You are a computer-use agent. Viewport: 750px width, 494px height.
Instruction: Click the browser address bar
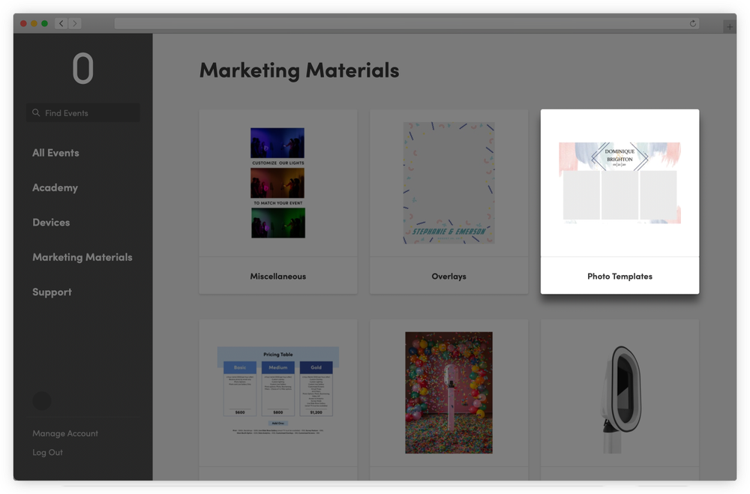coord(406,23)
